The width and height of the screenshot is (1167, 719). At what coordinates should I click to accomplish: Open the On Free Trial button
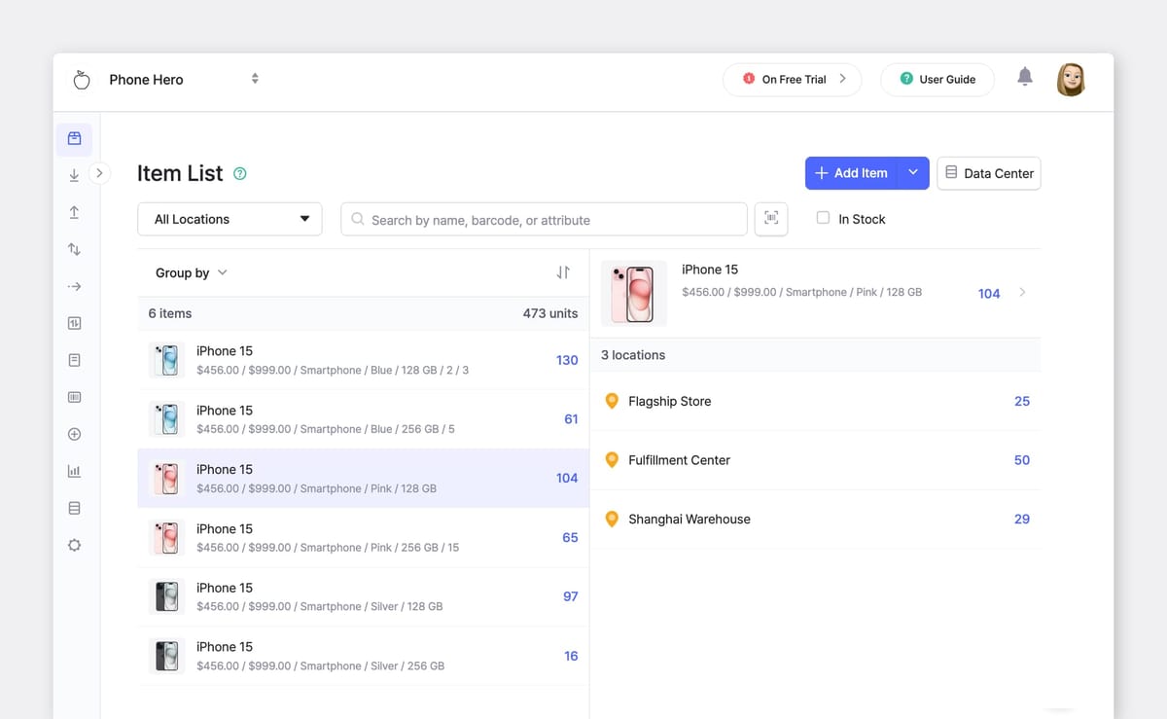[x=792, y=79]
